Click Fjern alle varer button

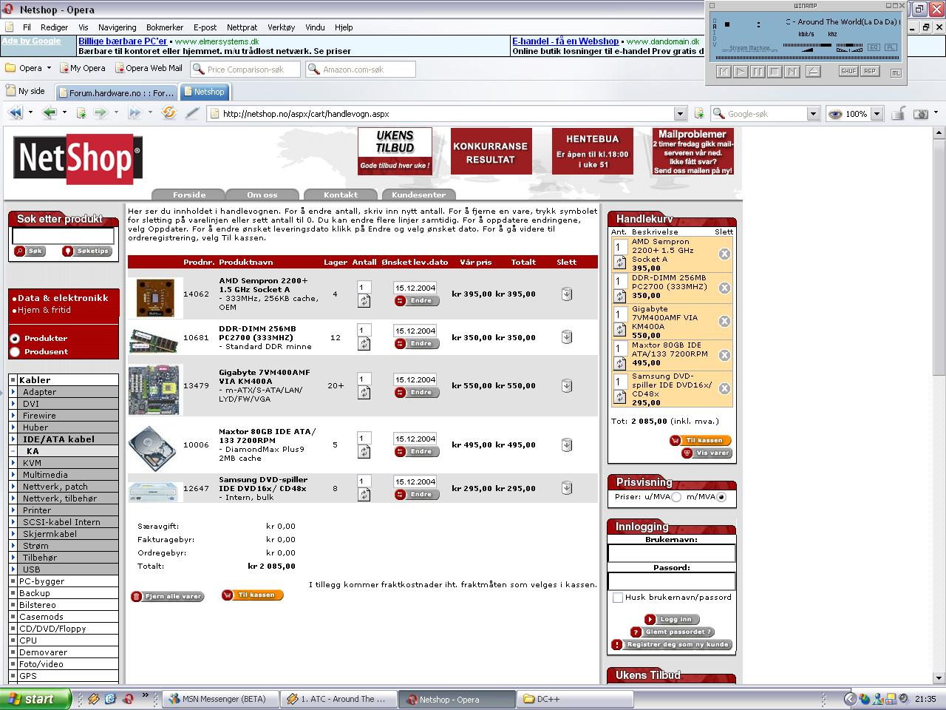(167, 596)
